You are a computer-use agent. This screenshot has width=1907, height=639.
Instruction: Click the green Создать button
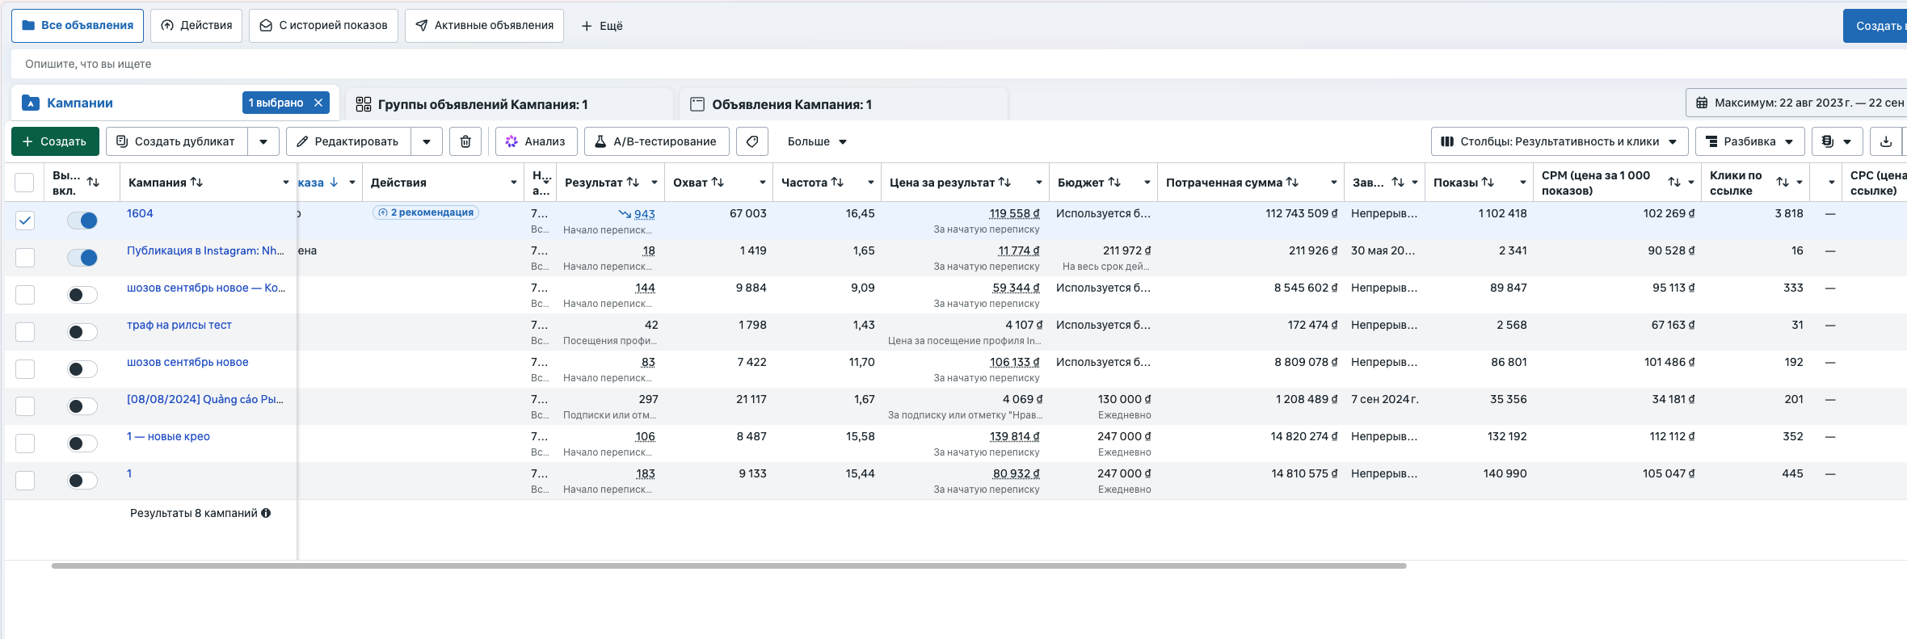(55, 141)
